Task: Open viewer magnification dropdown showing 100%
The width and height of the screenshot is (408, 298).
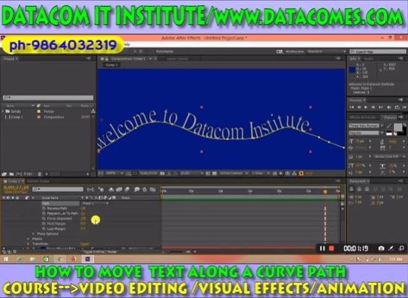Action: pyautogui.click(x=114, y=173)
